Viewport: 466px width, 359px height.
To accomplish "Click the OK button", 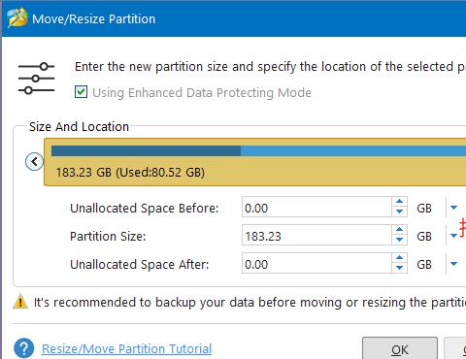I will [400, 348].
